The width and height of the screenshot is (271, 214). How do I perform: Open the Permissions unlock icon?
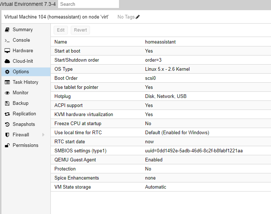point(7,145)
